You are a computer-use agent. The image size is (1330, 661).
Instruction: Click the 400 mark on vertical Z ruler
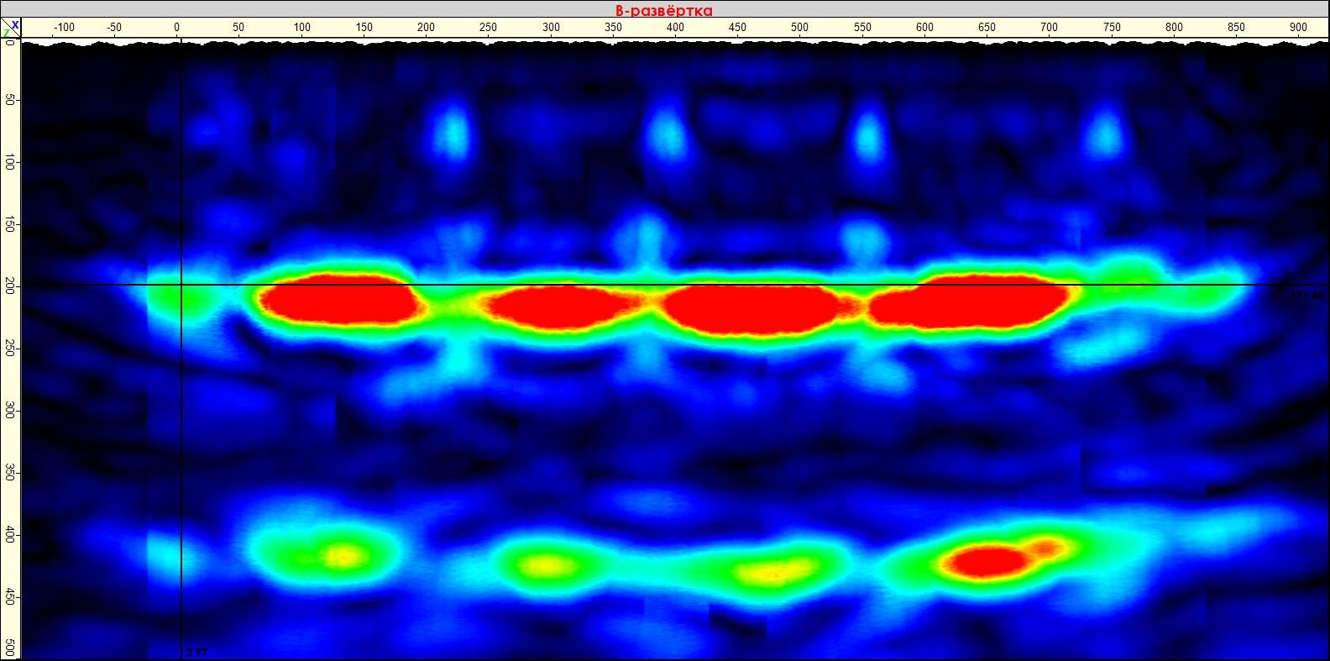click(x=9, y=535)
